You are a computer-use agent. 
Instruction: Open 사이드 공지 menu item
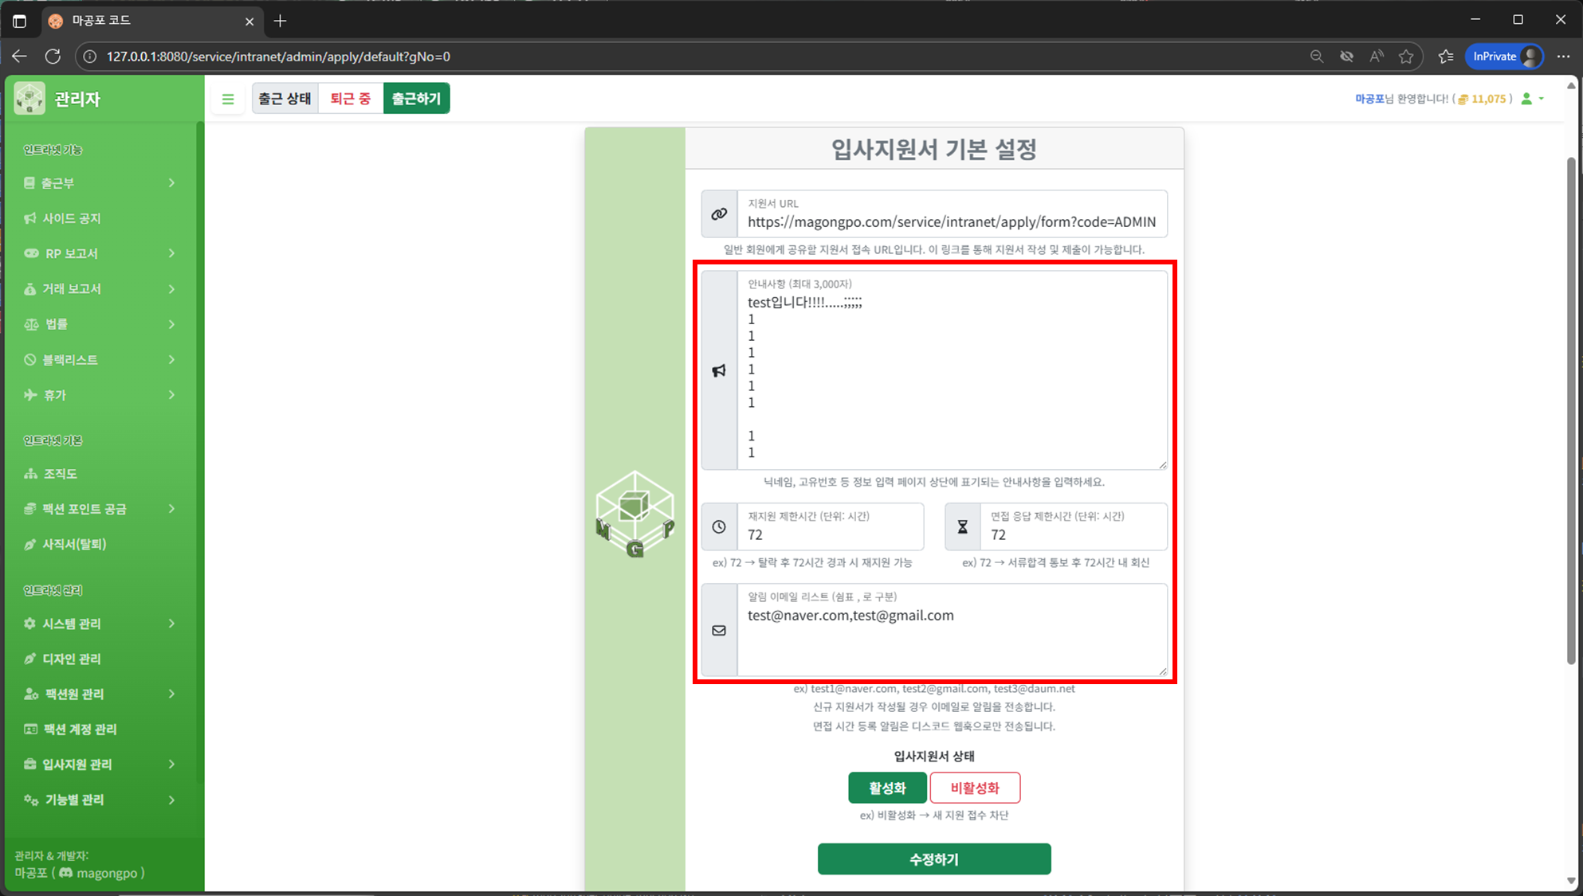point(100,218)
